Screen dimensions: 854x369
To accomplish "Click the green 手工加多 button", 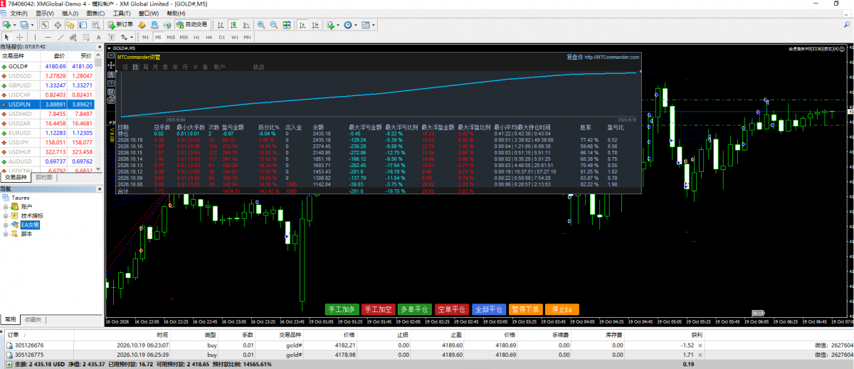I will point(341,309).
